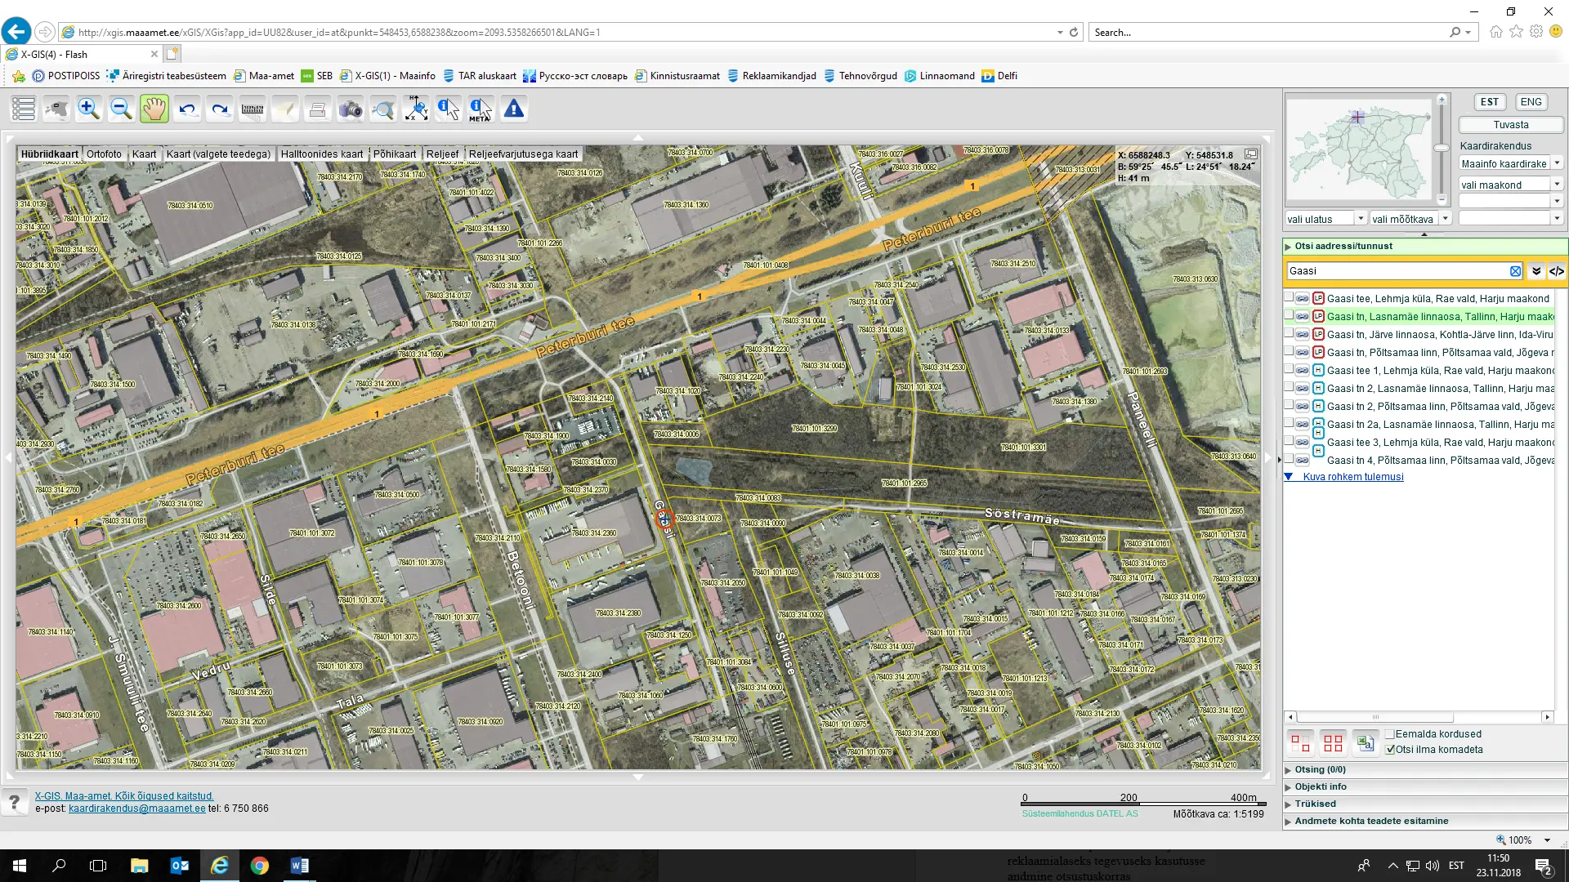This screenshot has height=882, width=1569.
Task: Open the printer tool in toolbar
Action: pyautogui.click(x=318, y=109)
